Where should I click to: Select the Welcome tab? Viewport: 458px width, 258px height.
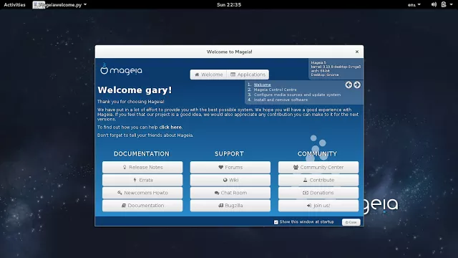coord(208,75)
